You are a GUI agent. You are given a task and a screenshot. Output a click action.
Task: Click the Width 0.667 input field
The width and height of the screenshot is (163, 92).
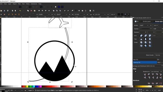143,25
